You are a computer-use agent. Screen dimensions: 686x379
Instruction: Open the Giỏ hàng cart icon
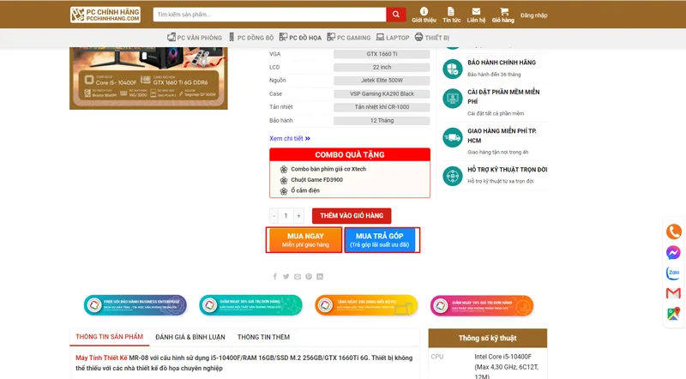[503, 13]
